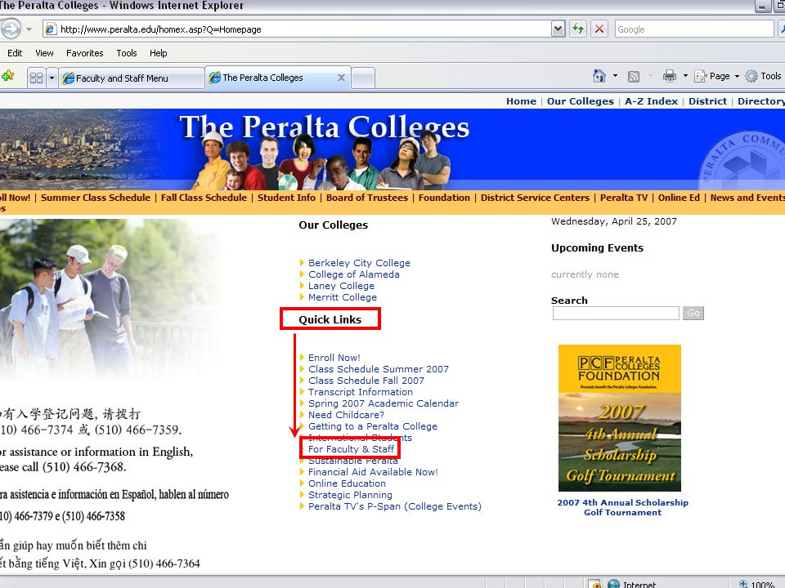Open District Service Centers link

535,198
